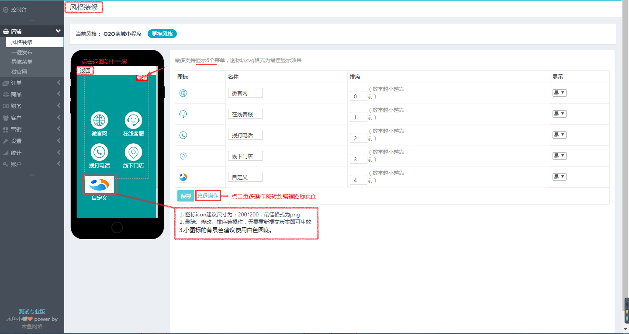Click inside the 微官网 name input field
This screenshot has height=334, width=629.
[x=245, y=93]
